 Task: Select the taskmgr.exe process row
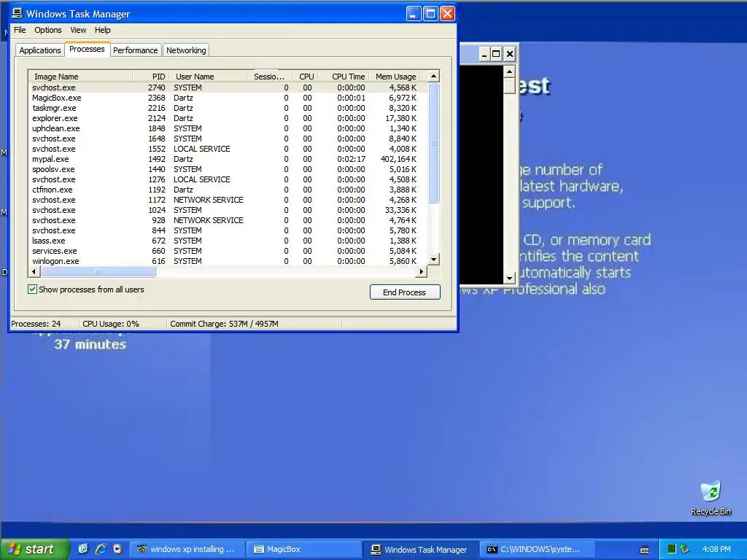point(228,108)
